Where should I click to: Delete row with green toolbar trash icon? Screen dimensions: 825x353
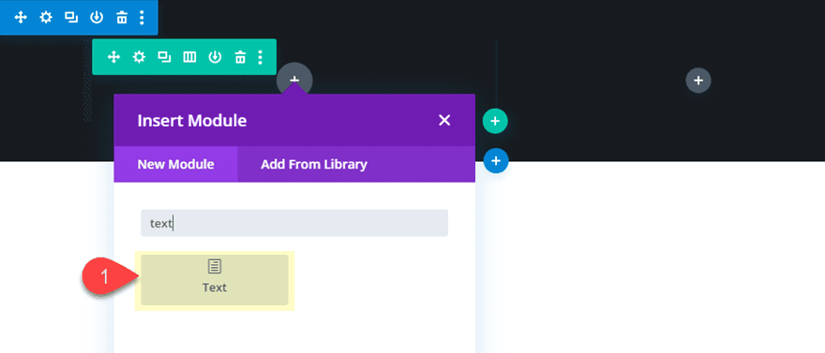pyautogui.click(x=240, y=57)
